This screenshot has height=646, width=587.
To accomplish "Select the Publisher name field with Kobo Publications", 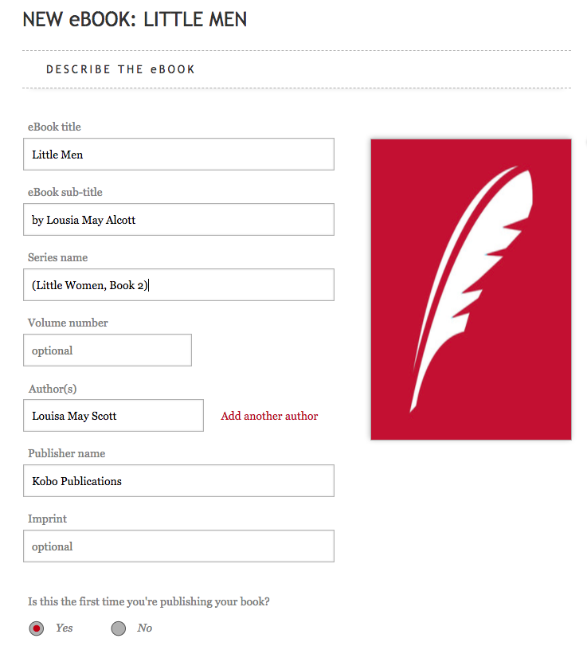I will pyautogui.click(x=178, y=481).
